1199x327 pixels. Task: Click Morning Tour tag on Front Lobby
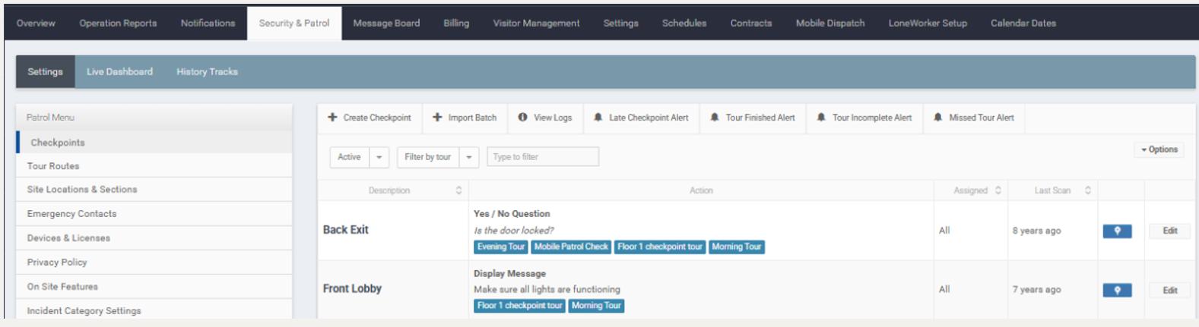pos(596,306)
